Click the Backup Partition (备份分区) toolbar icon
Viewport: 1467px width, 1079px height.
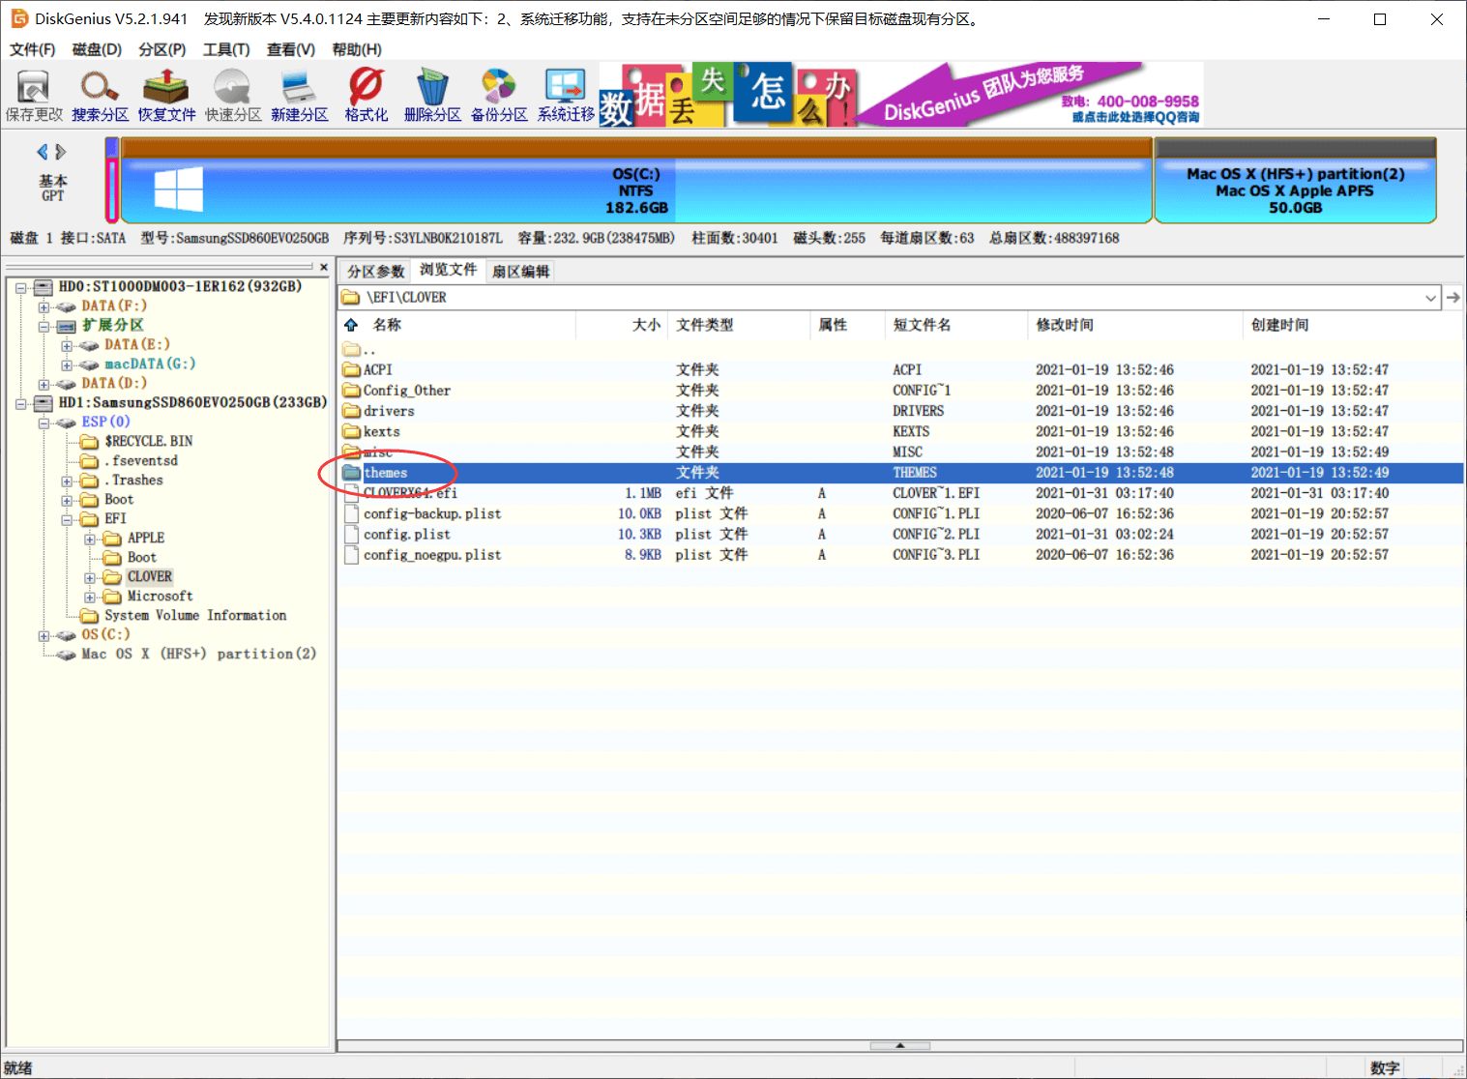(x=499, y=96)
